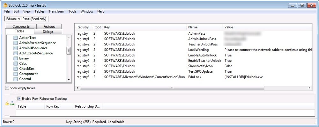This screenshot has height=127, width=319.
Task: Click the grid scroll left arrow
Action: tap(77, 88)
